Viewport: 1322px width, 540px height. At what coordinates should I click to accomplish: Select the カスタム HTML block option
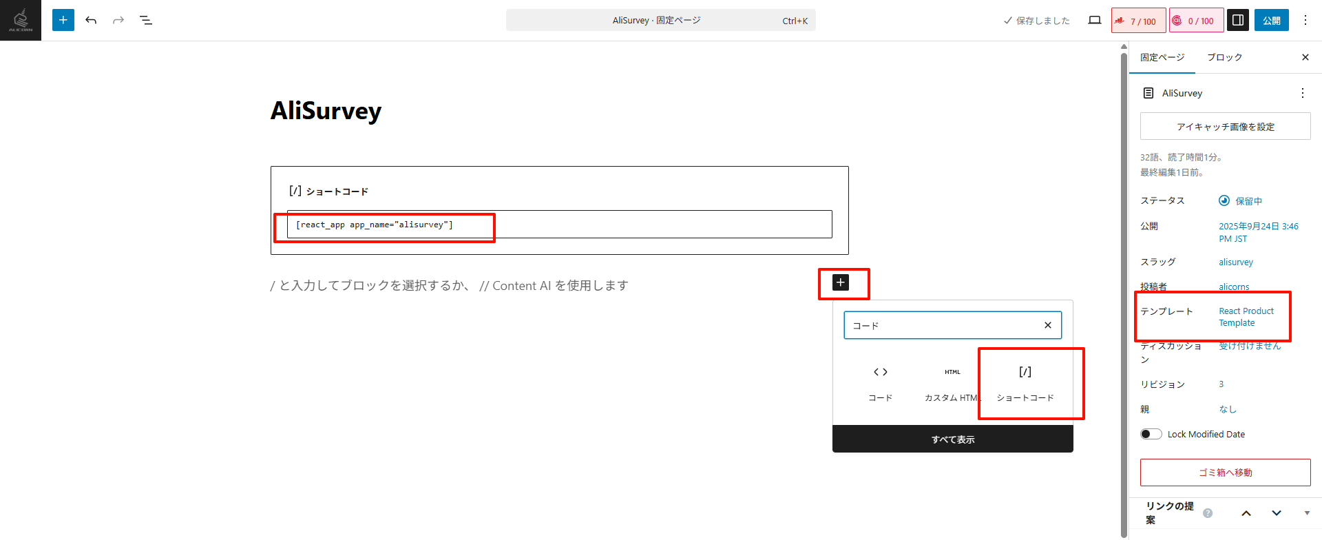point(952,383)
